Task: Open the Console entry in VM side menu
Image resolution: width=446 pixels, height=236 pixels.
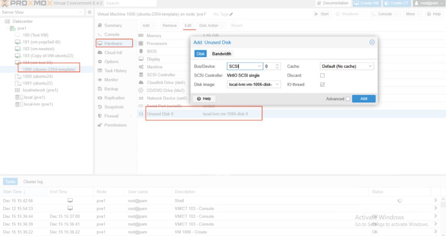Action: click(112, 34)
